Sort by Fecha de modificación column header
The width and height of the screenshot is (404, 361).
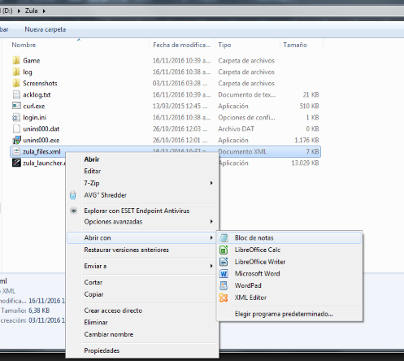click(182, 45)
